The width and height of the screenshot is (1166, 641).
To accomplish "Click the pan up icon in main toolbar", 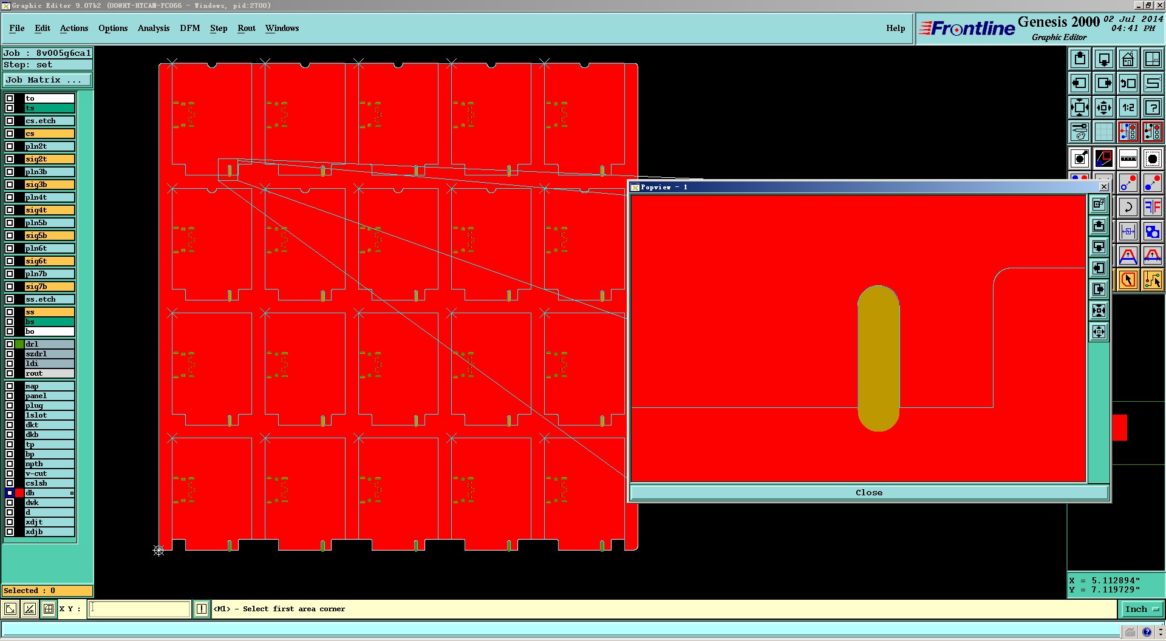I will [1080, 59].
